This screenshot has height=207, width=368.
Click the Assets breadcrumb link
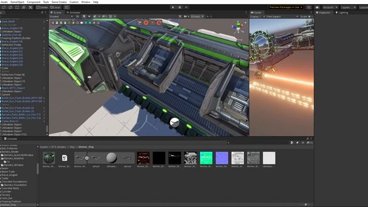pyautogui.click(x=44, y=147)
